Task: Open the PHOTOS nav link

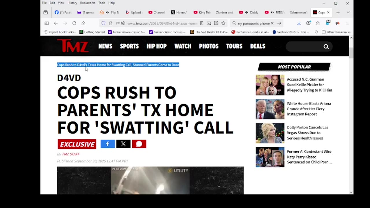Action: [x=209, y=46]
